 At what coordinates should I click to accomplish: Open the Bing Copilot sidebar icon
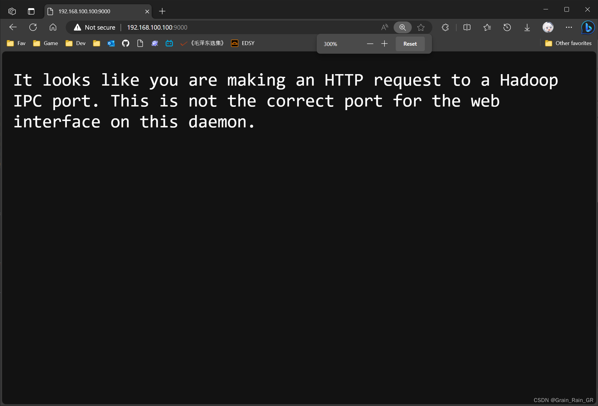point(588,27)
